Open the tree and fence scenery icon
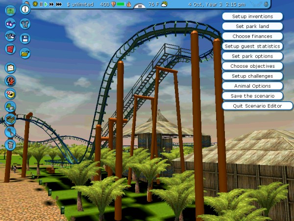This screenshot has width=294, height=221. pos(10,107)
